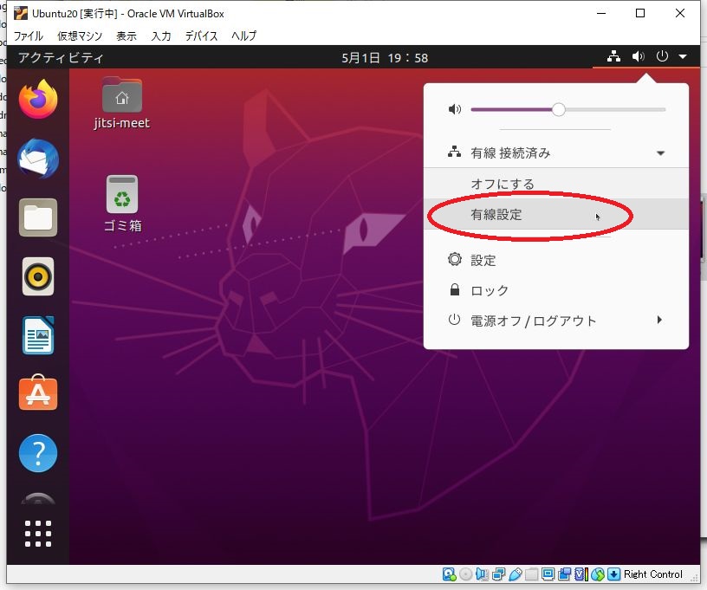
Task: Open the ヘルプ menu
Action: 244,36
